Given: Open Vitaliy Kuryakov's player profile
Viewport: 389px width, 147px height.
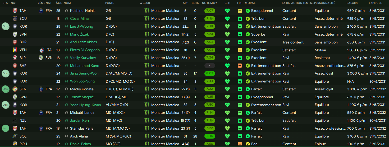Looking at the screenshot, I should 83,58.
